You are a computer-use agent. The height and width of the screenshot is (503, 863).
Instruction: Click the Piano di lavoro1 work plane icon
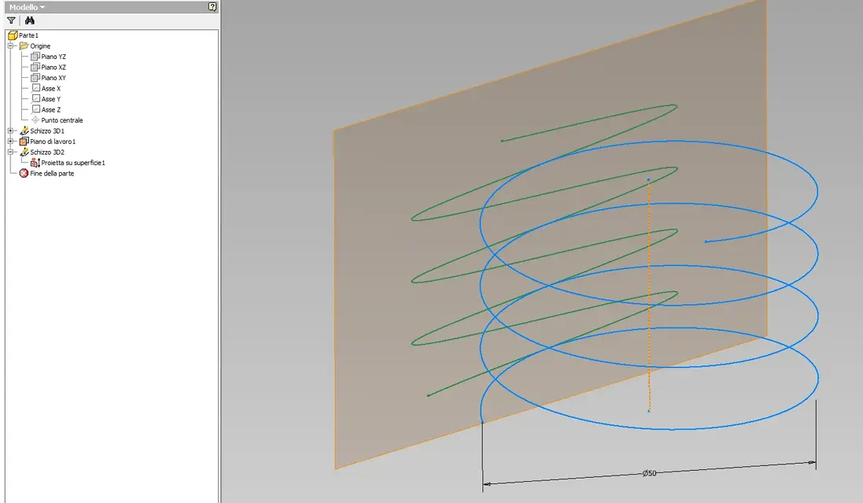point(24,141)
